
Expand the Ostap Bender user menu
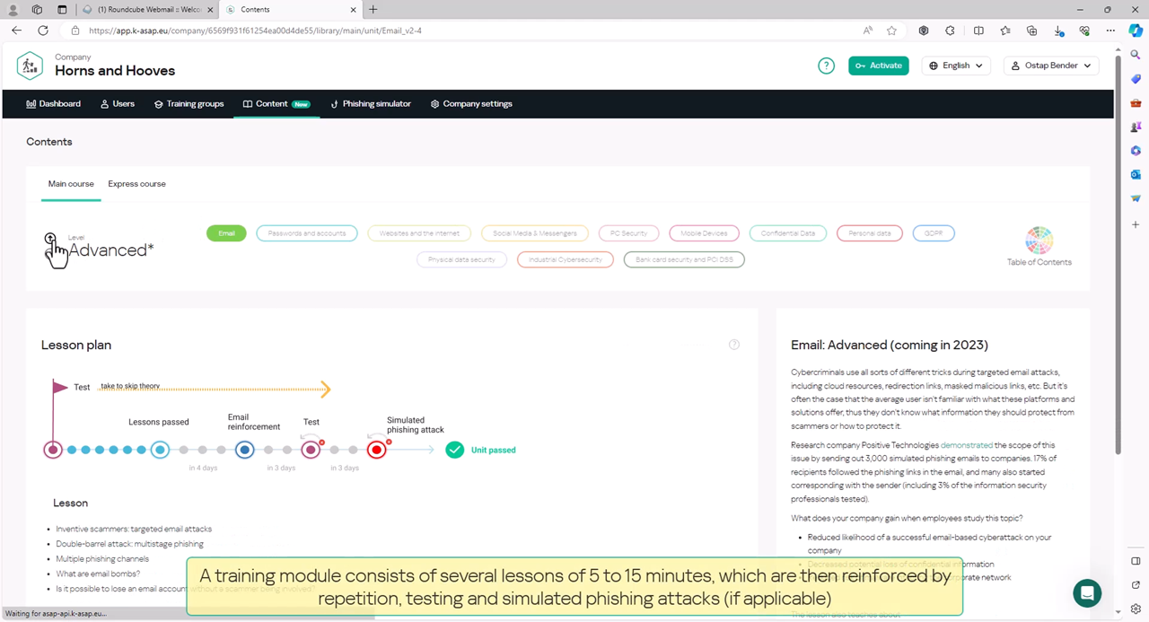[x=1050, y=66]
